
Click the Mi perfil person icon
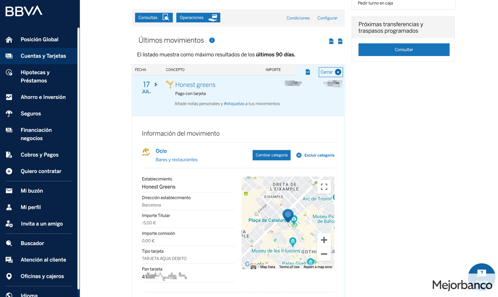click(x=9, y=207)
